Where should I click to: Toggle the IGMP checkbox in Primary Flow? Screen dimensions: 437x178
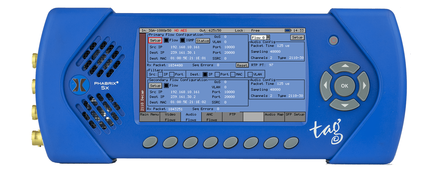point(183,40)
